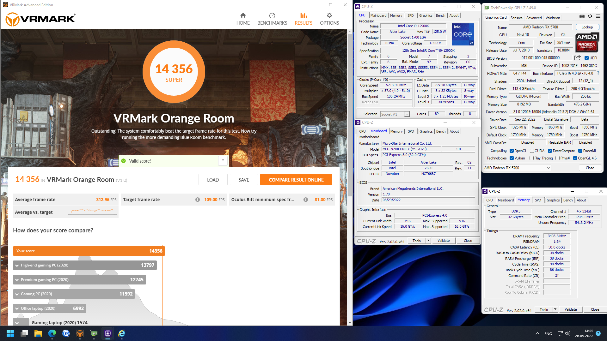Open VRMark Results bar chart icon
Viewport: 607px width, 341px height.
coord(303,15)
